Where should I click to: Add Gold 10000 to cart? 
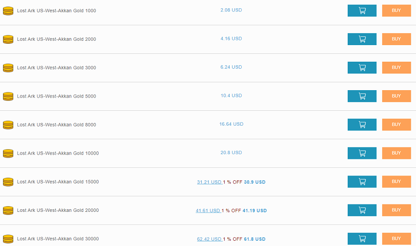point(362,153)
